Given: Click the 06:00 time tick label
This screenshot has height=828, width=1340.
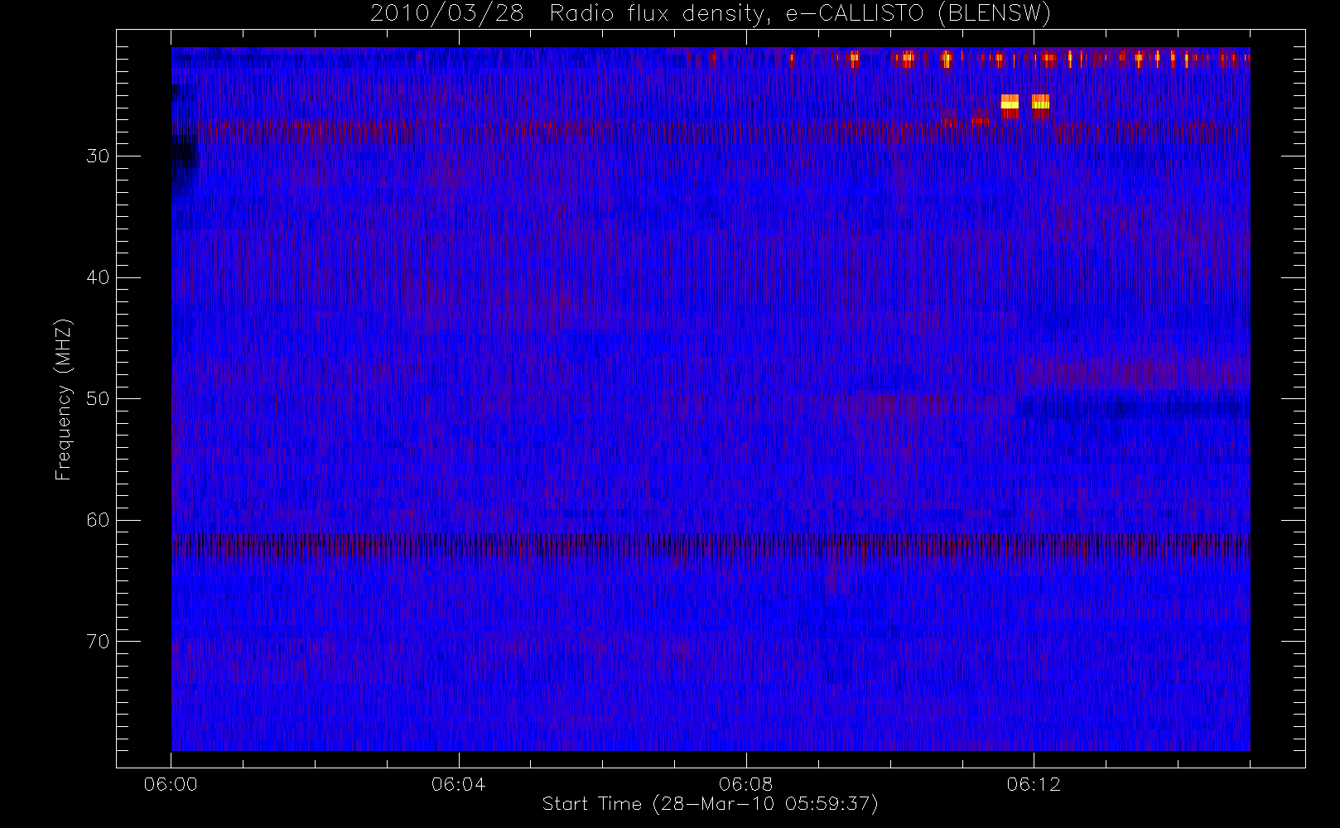Looking at the screenshot, I should 171,784.
